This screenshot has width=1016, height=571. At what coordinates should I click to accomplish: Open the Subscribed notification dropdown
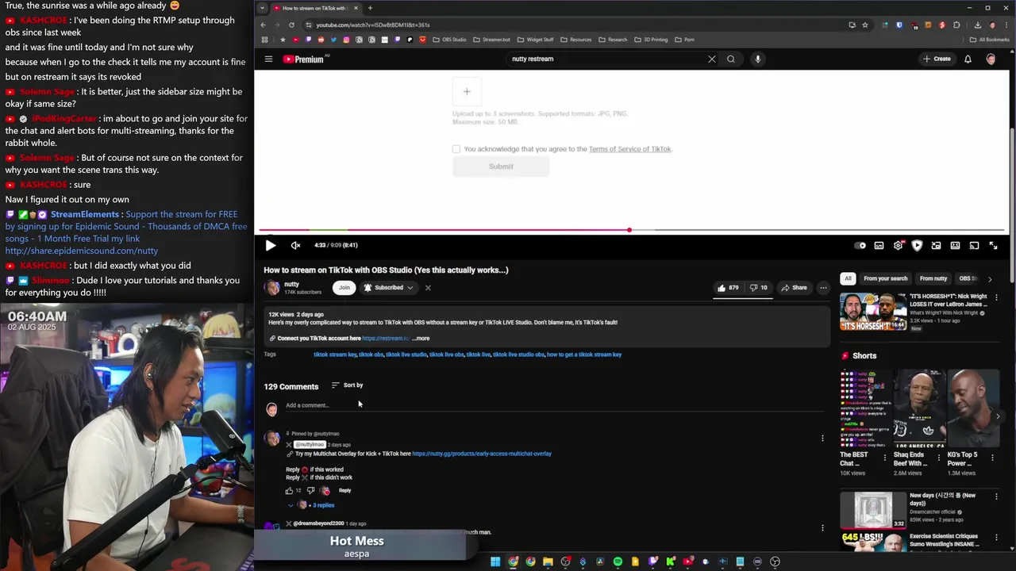(x=389, y=287)
